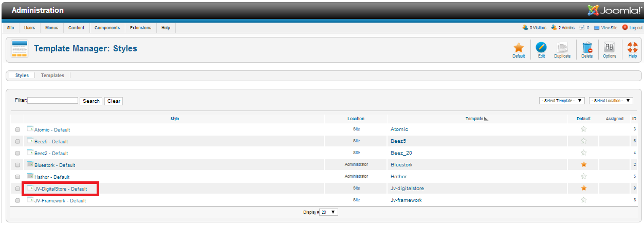Open the Site menu
The width and height of the screenshot is (644, 226).
tap(11, 28)
